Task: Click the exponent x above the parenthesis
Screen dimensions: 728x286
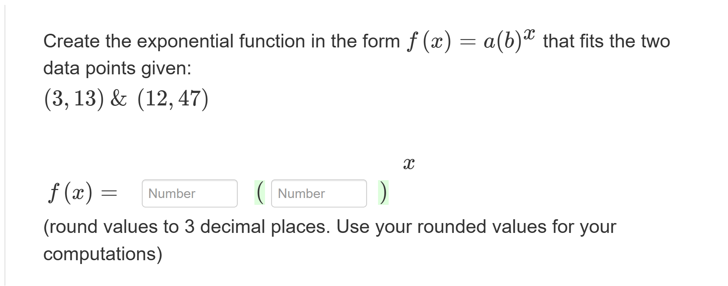Action: tap(408, 164)
